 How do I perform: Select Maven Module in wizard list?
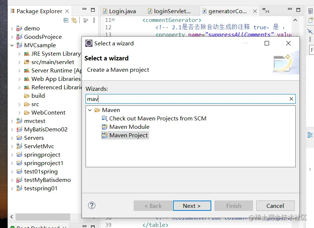click(129, 127)
